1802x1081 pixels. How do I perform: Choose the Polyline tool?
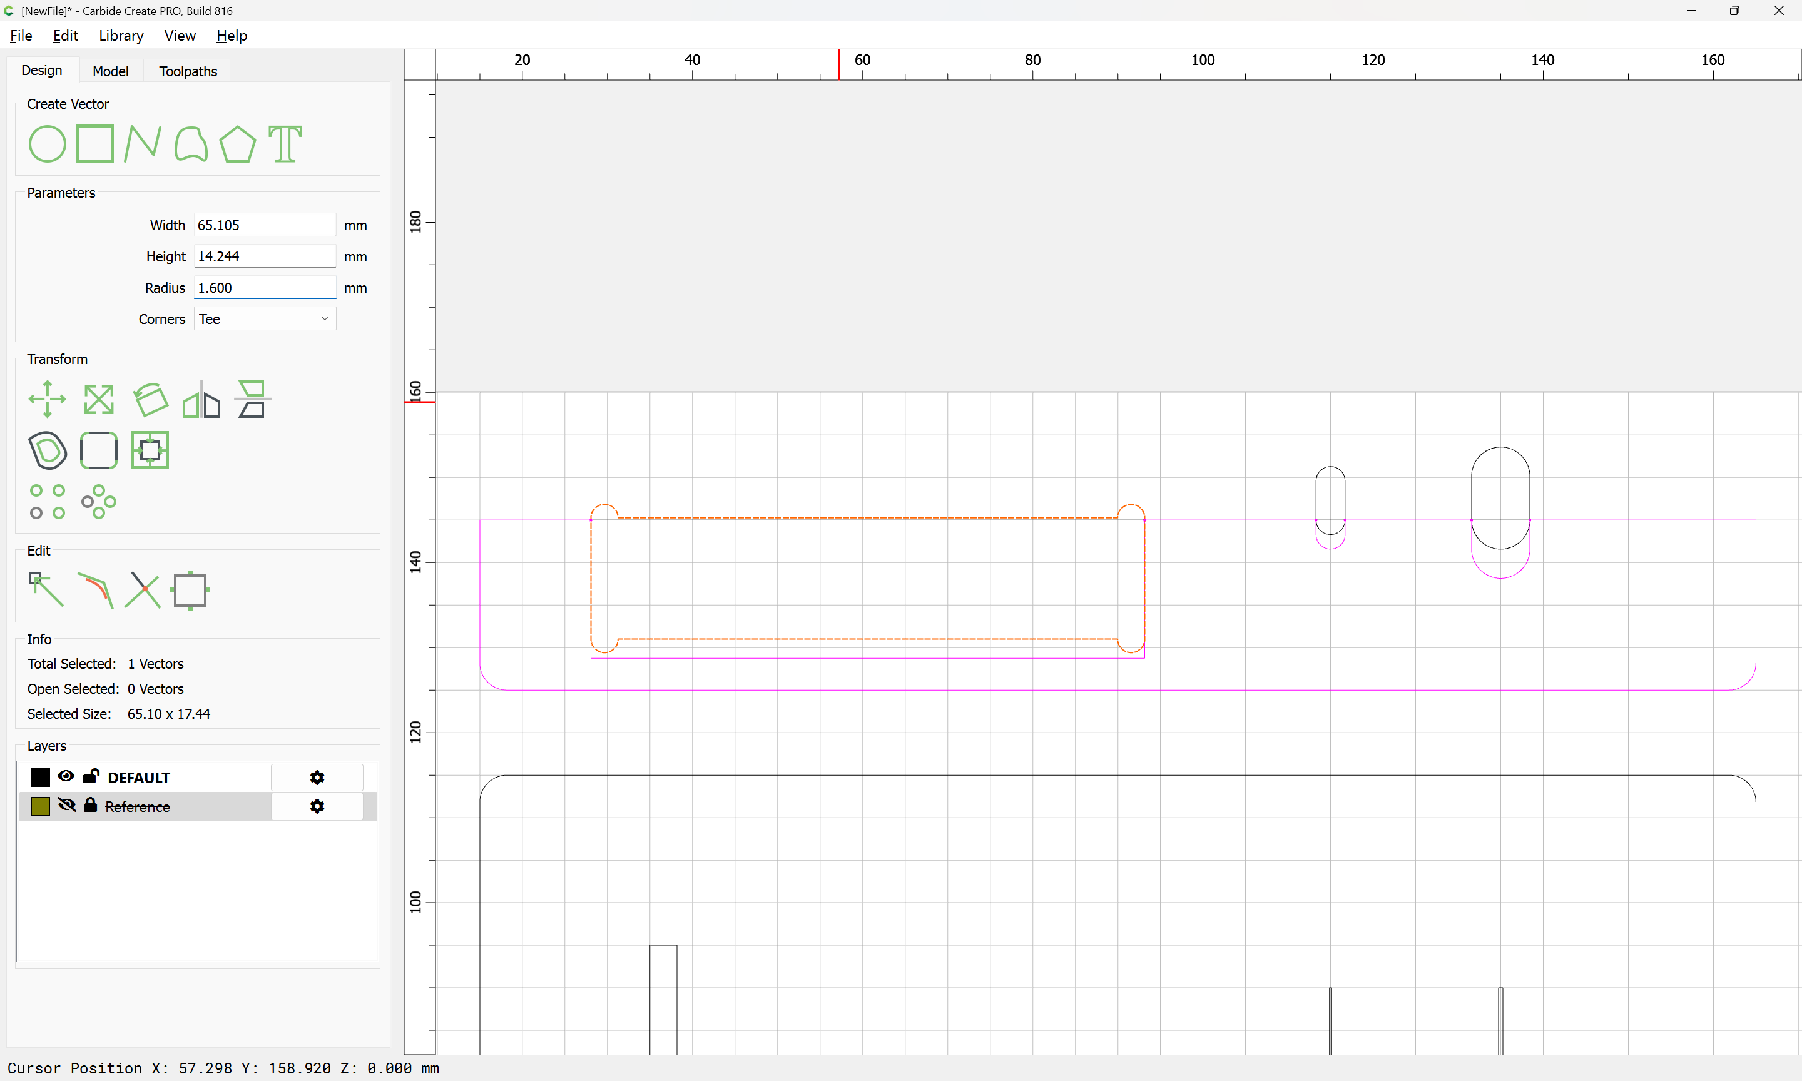pyautogui.click(x=142, y=143)
